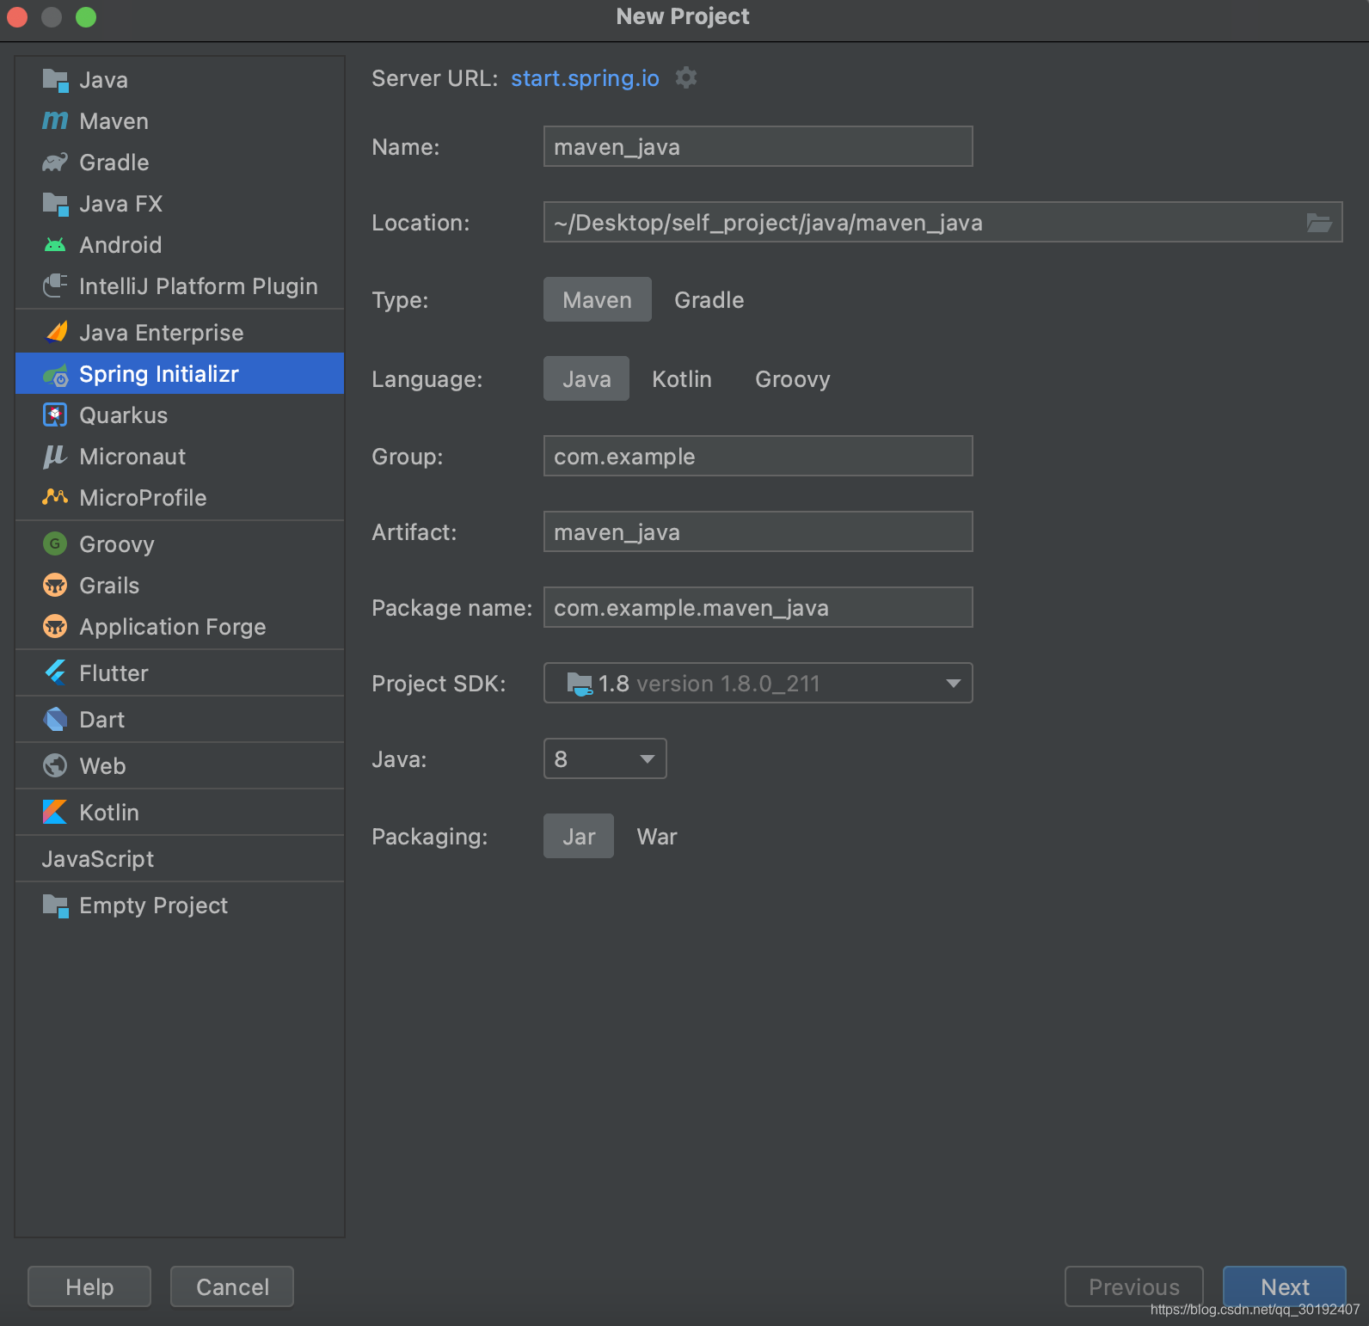1369x1326 pixels.
Task: Open the Project SDK dropdown
Action: 758,683
